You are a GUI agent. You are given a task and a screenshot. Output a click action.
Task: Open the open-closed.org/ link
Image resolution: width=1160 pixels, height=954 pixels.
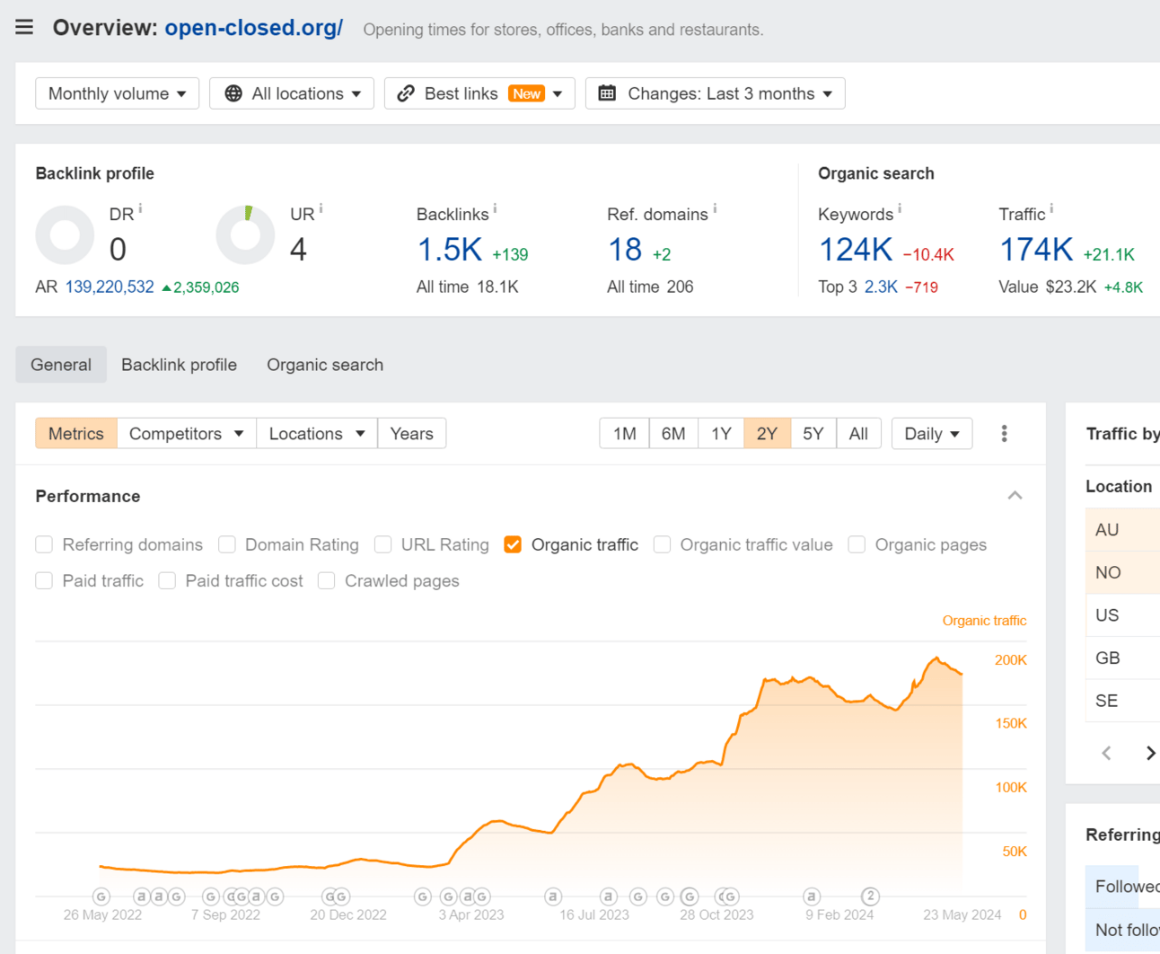tap(253, 28)
